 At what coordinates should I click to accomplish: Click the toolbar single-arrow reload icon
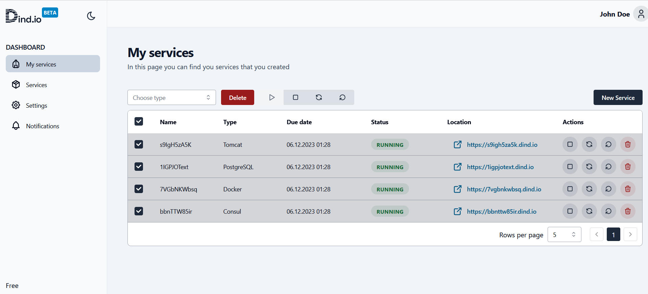[x=342, y=98]
